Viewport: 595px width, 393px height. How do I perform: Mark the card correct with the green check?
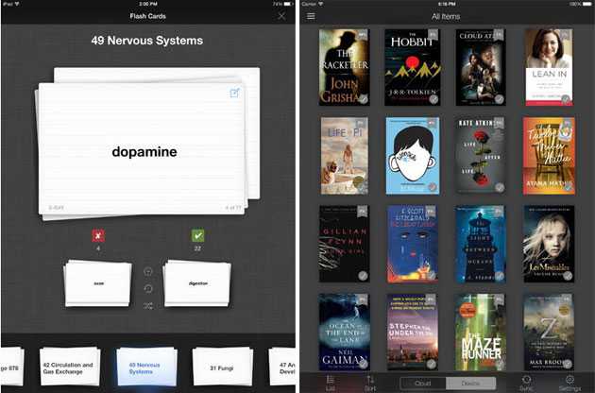click(x=197, y=235)
